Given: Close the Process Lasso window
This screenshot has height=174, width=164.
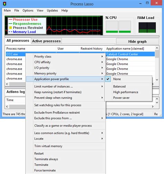Looking at the screenshot, I should [156, 3].
